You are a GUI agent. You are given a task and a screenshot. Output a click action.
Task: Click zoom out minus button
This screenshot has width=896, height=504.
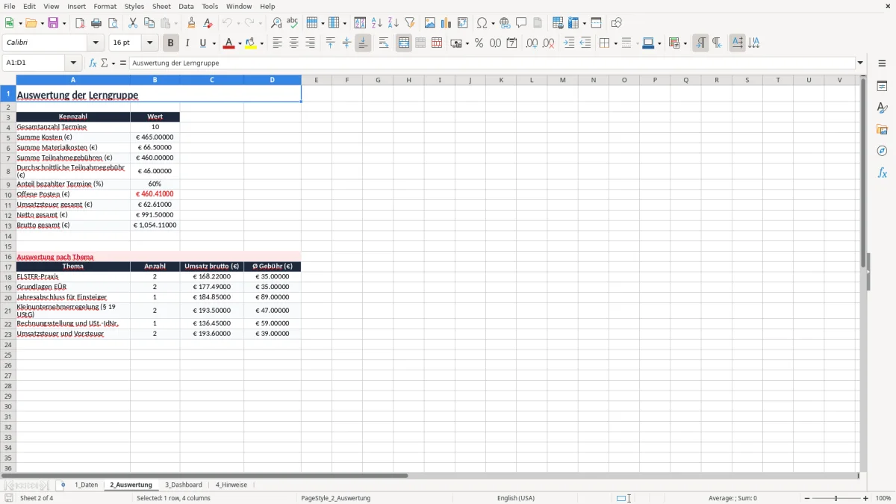[x=806, y=498]
